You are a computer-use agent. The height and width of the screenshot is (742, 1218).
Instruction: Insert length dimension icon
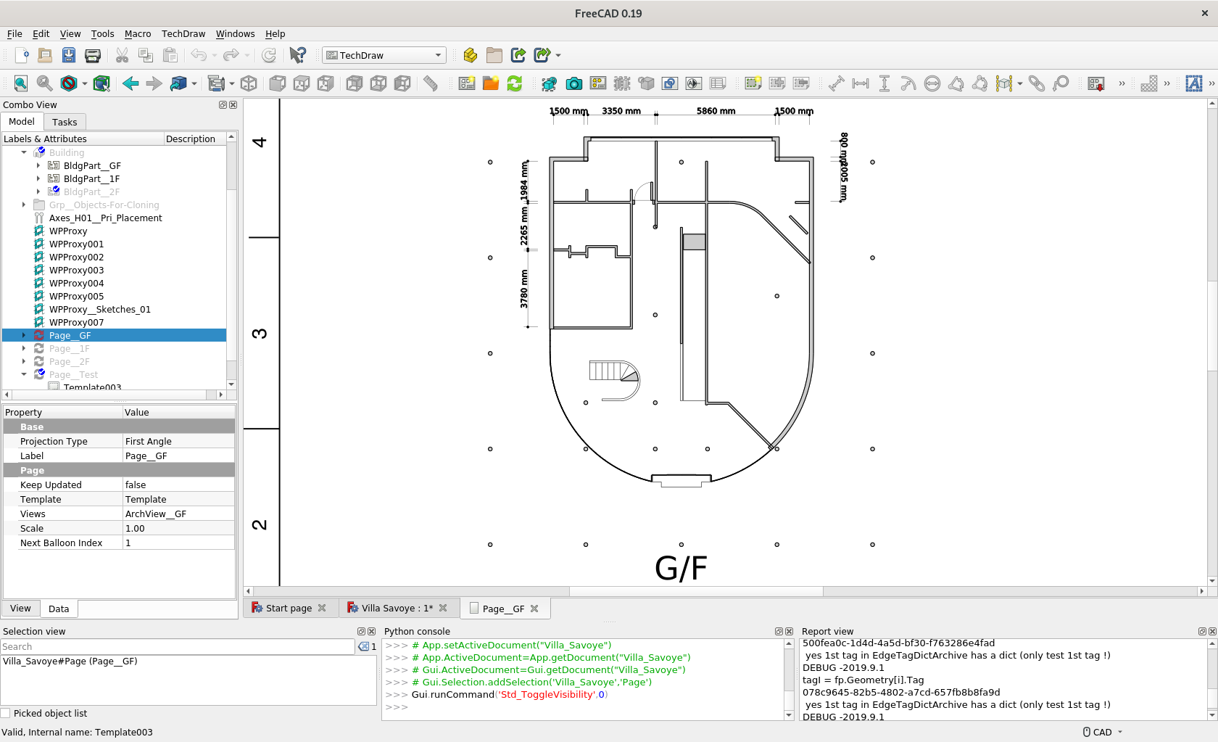coord(837,83)
